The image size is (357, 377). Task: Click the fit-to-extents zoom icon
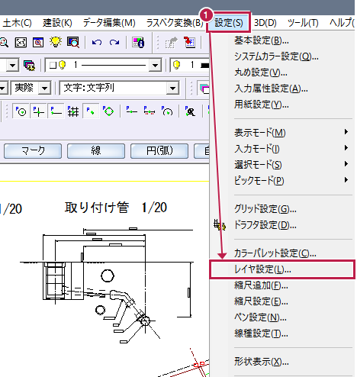(21, 42)
